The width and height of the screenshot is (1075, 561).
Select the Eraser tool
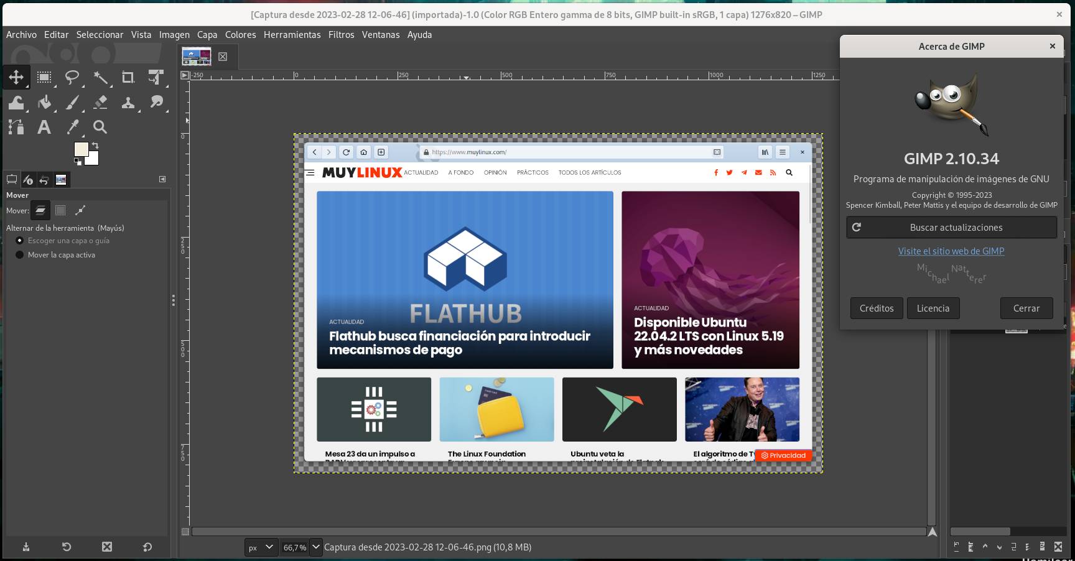[x=100, y=103]
